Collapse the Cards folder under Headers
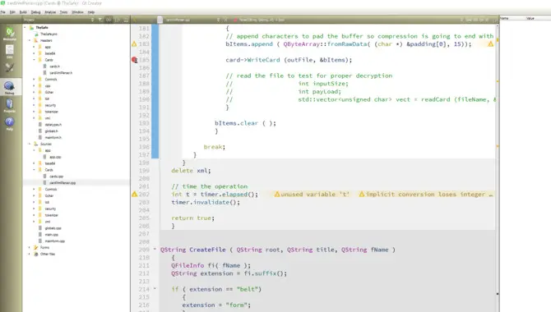Screen dimensions: 551x312 [34, 60]
